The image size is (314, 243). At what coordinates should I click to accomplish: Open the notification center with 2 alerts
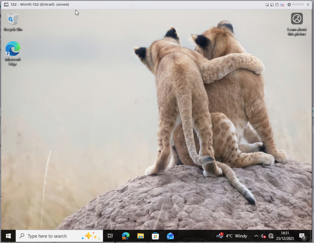(x=302, y=236)
